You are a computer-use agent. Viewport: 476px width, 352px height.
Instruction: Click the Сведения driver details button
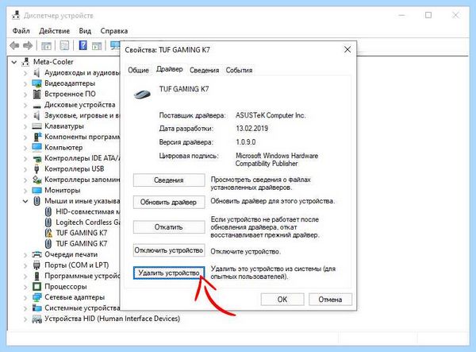pyautogui.click(x=169, y=180)
